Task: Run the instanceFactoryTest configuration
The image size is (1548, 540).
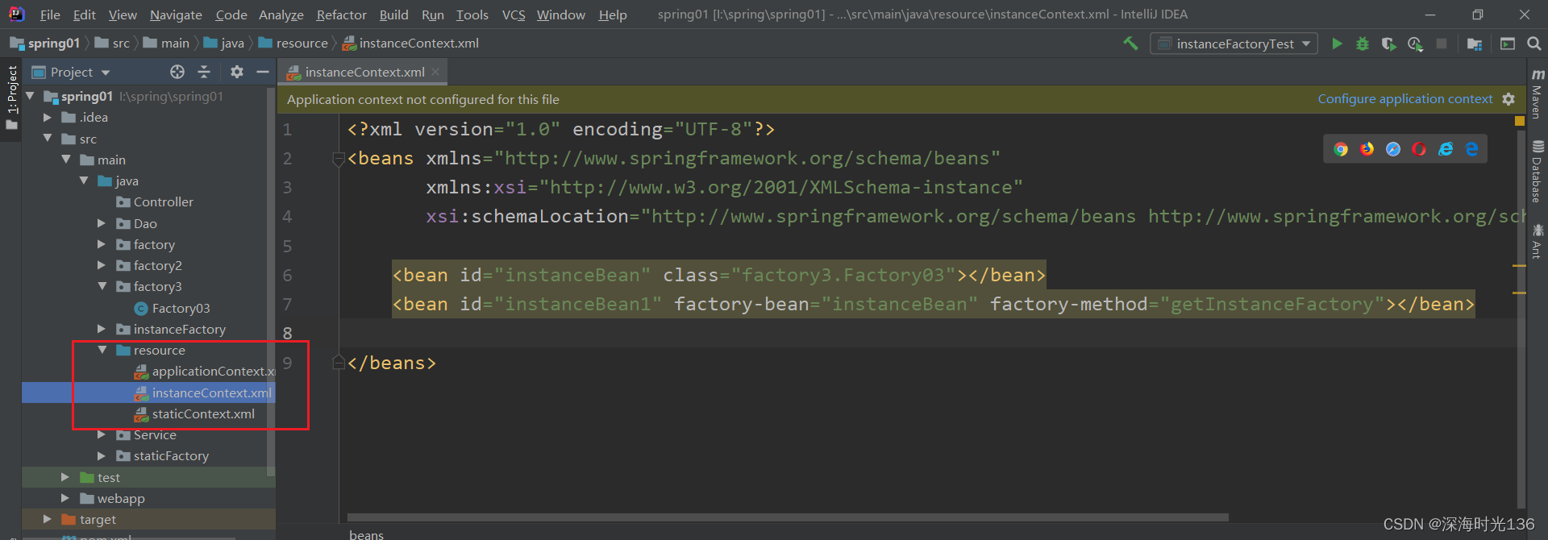Action: (1337, 44)
